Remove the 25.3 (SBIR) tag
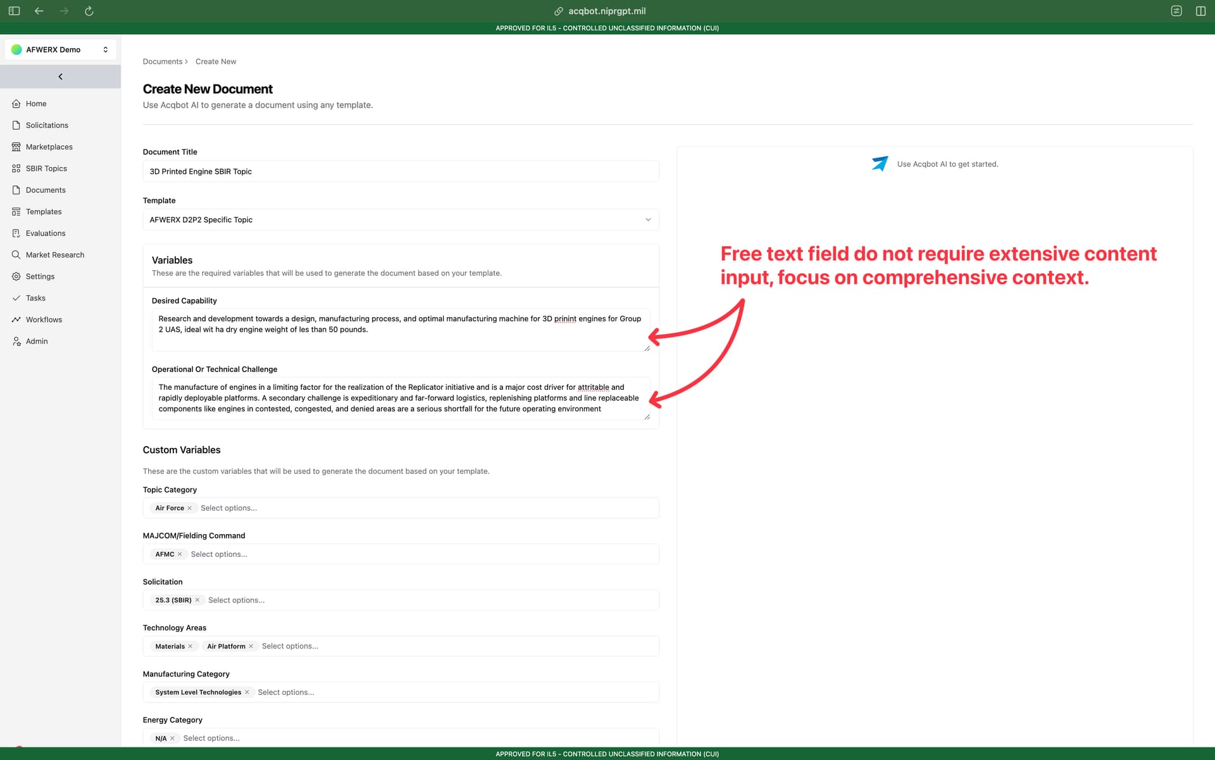The image size is (1215, 760). [197, 600]
